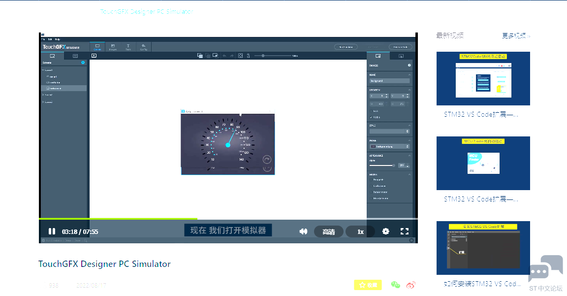Select the nextButton tree item

coord(54,83)
